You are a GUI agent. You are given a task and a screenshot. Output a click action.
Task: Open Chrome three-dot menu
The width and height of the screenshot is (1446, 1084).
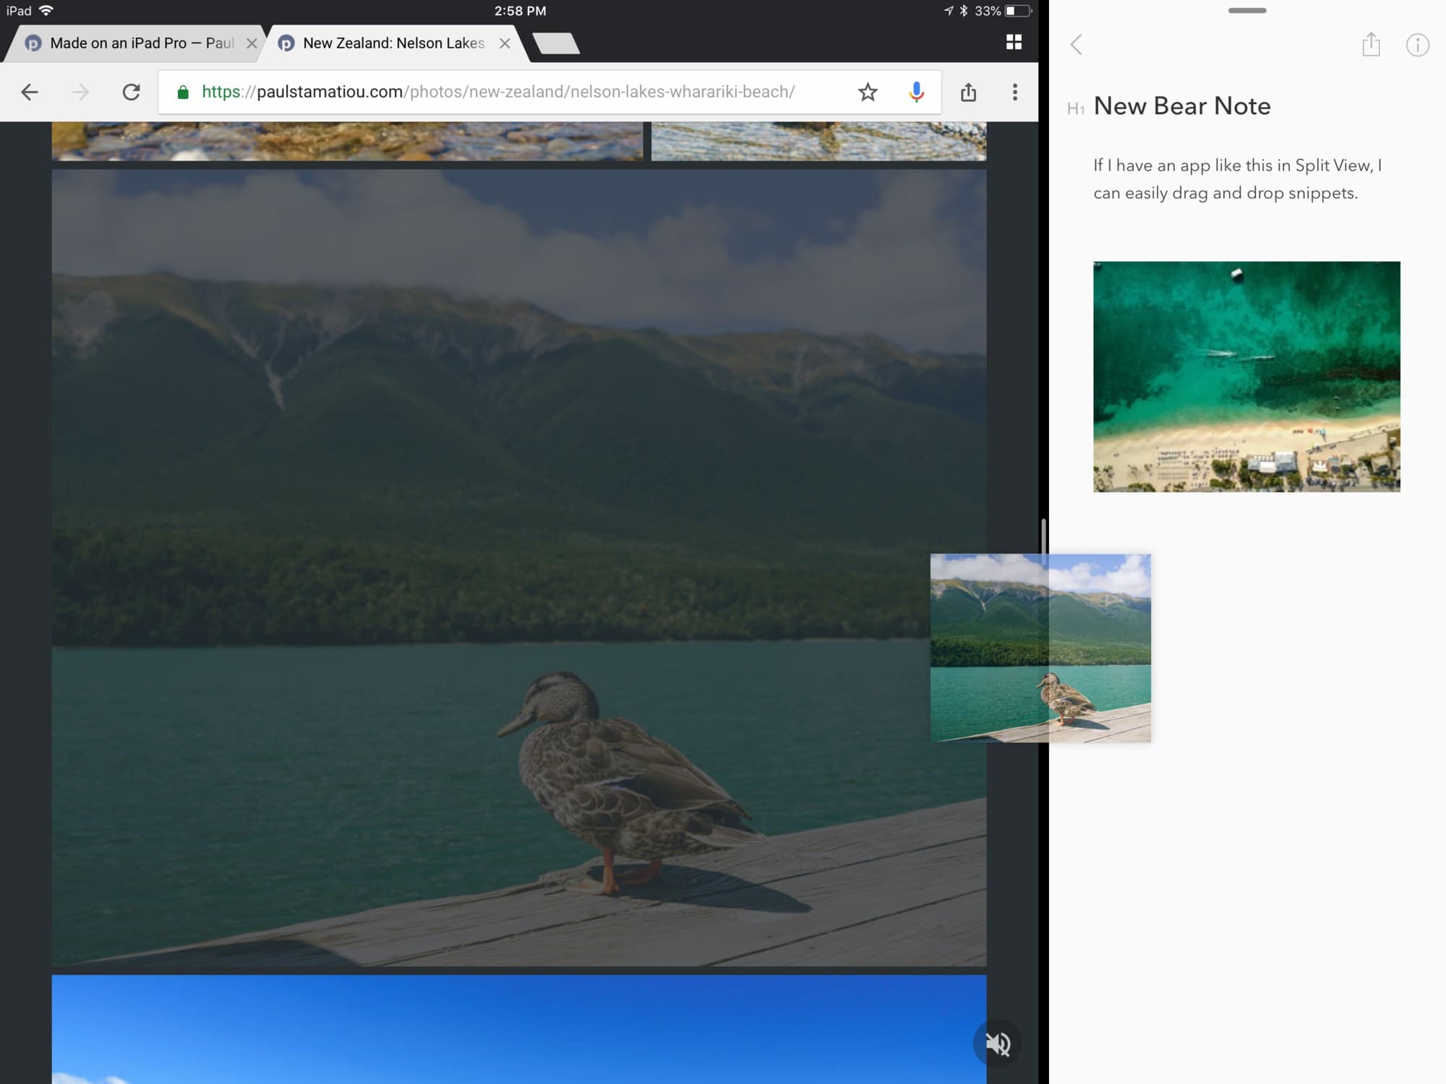(1014, 92)
